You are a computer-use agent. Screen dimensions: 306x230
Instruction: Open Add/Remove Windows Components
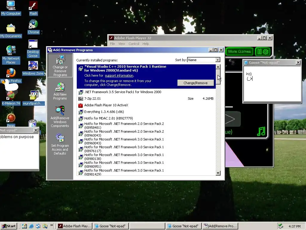pos(60,116)
